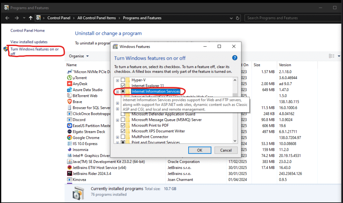Image resolution: width=343 pixels, height=203 pixels.
Task: Click the Brave browser icon
Action: point(69,101)
